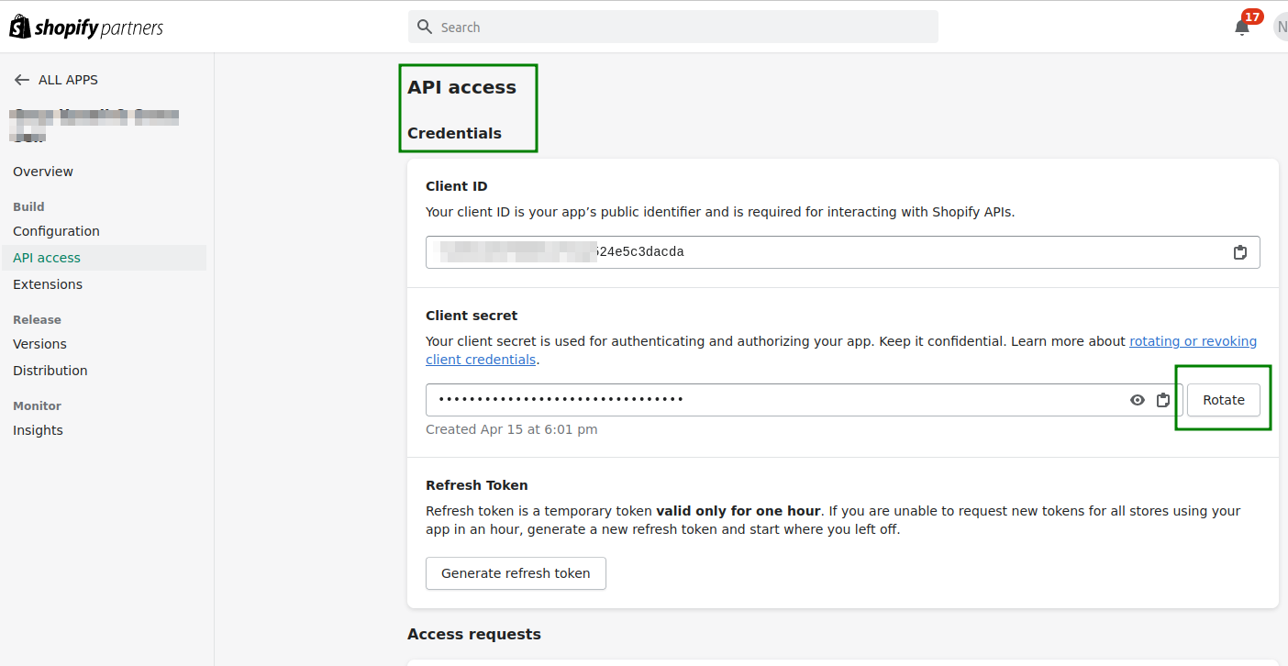This screenshot has height=666, width=1288.
Task: Open rotating or revoking client credentials link
Action: tap(1193, 341)
